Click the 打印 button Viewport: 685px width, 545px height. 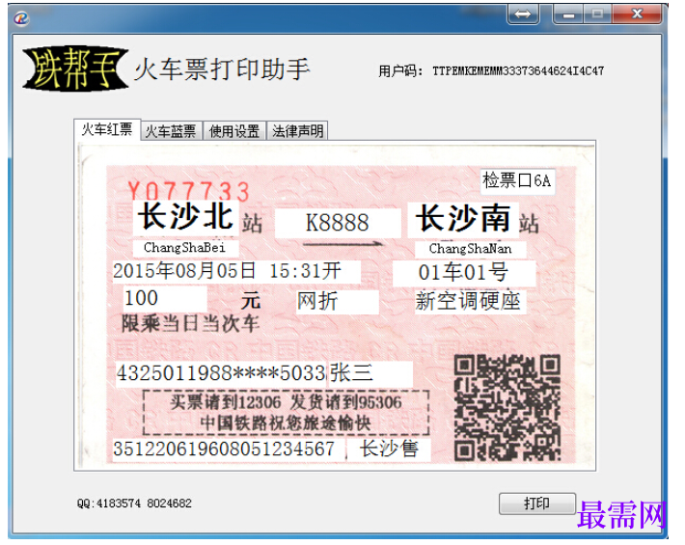(537, 504)
